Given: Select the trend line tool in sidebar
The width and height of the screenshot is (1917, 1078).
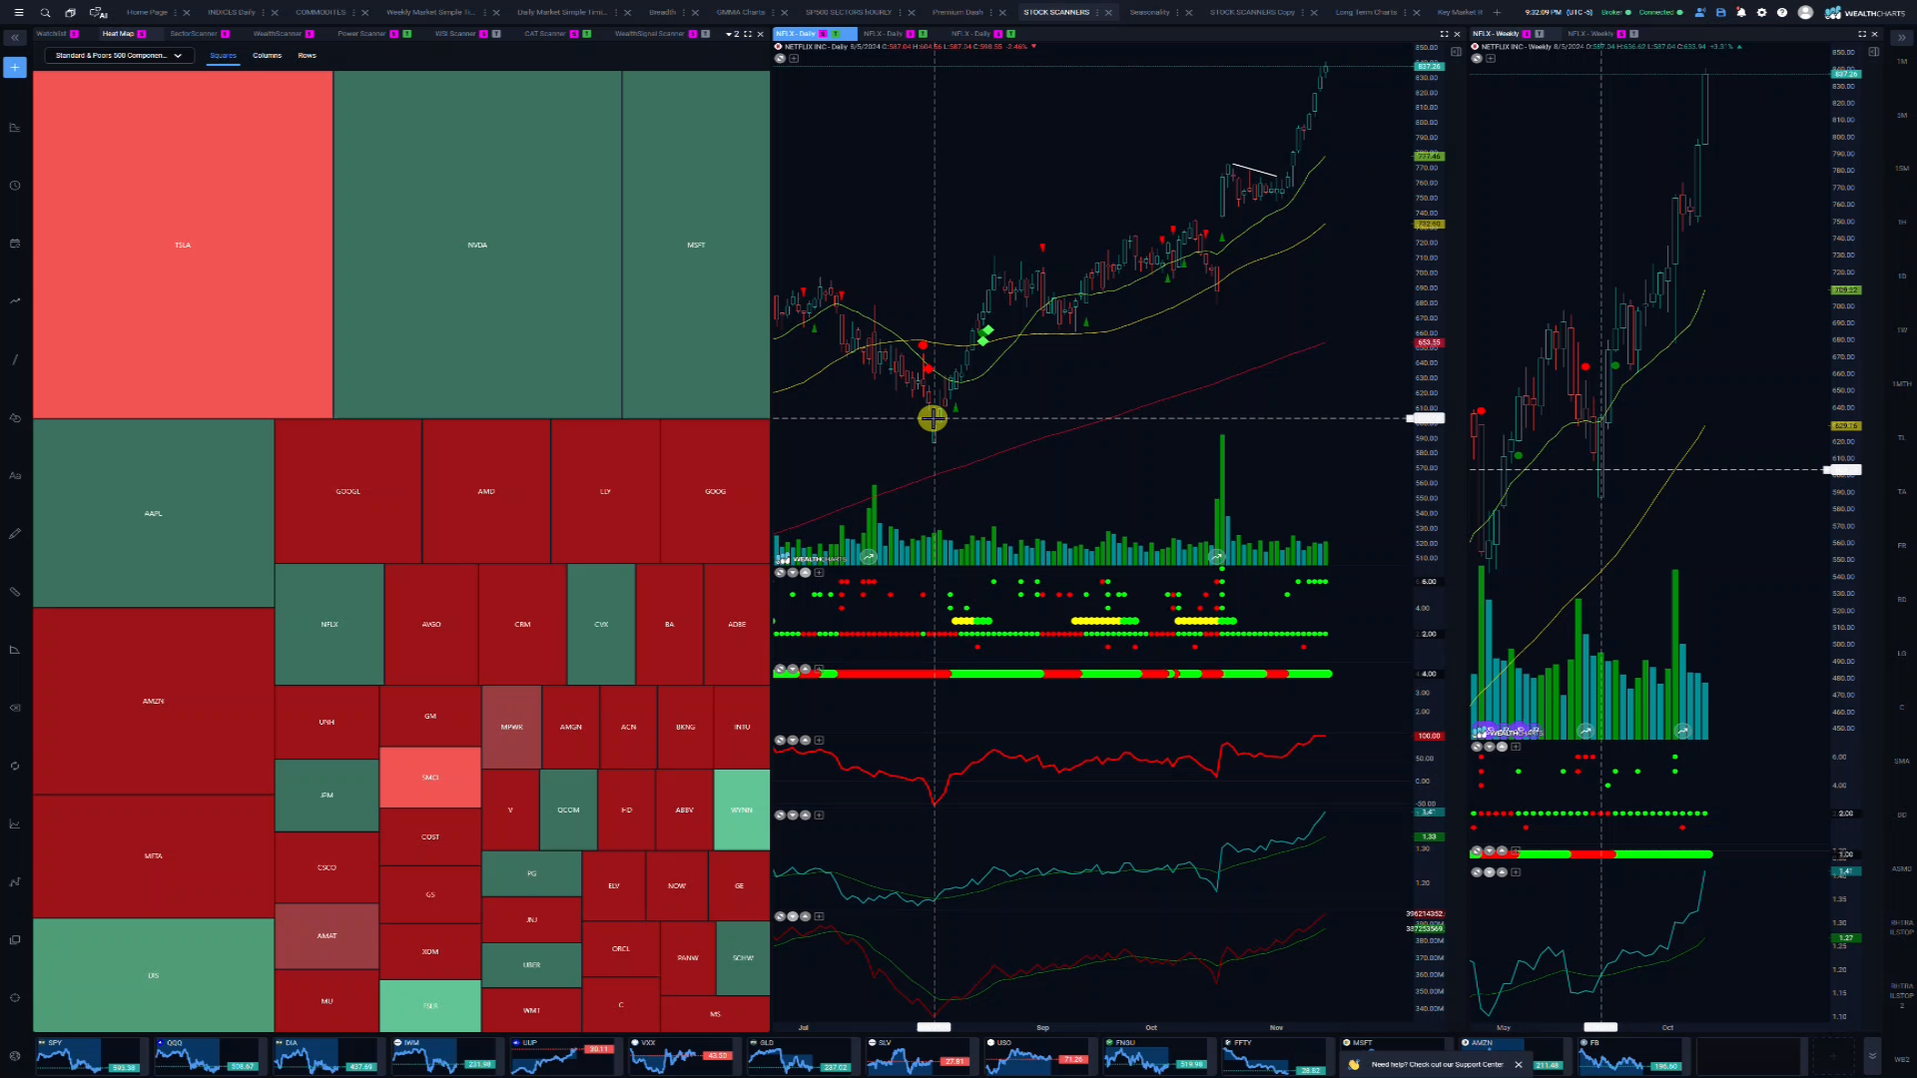Looking at the screenshot, I should point(15,359).
